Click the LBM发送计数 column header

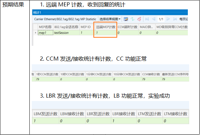[x=45, y=114]
